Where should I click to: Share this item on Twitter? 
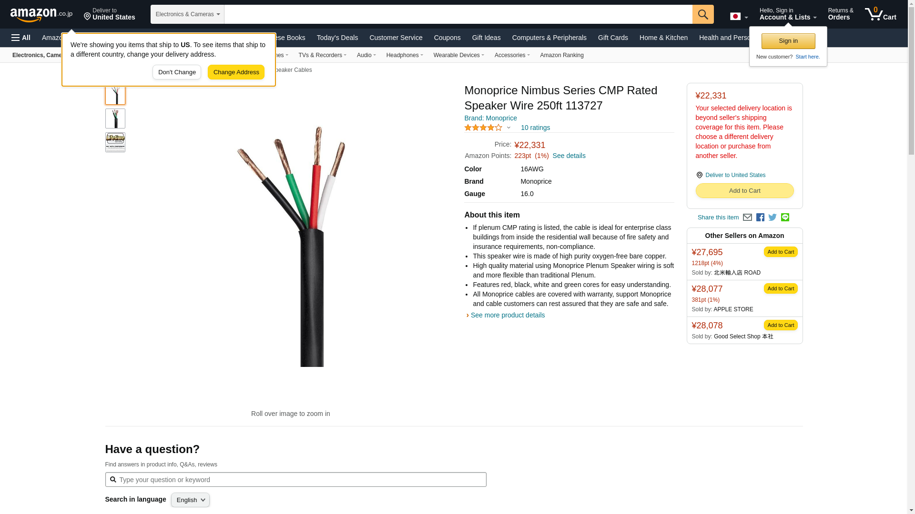pyautogui.click(x=773, y=217)
